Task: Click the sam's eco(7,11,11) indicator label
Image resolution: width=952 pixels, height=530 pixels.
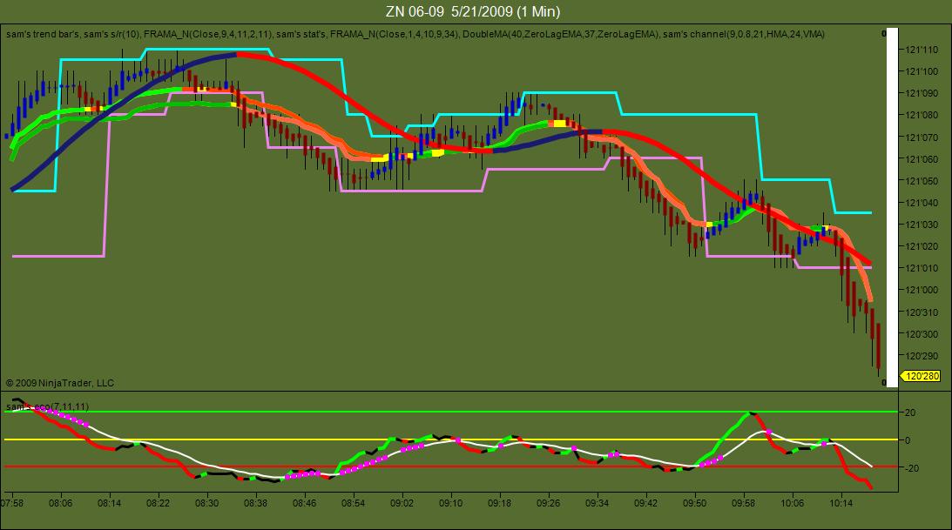Action: (47, 407)
